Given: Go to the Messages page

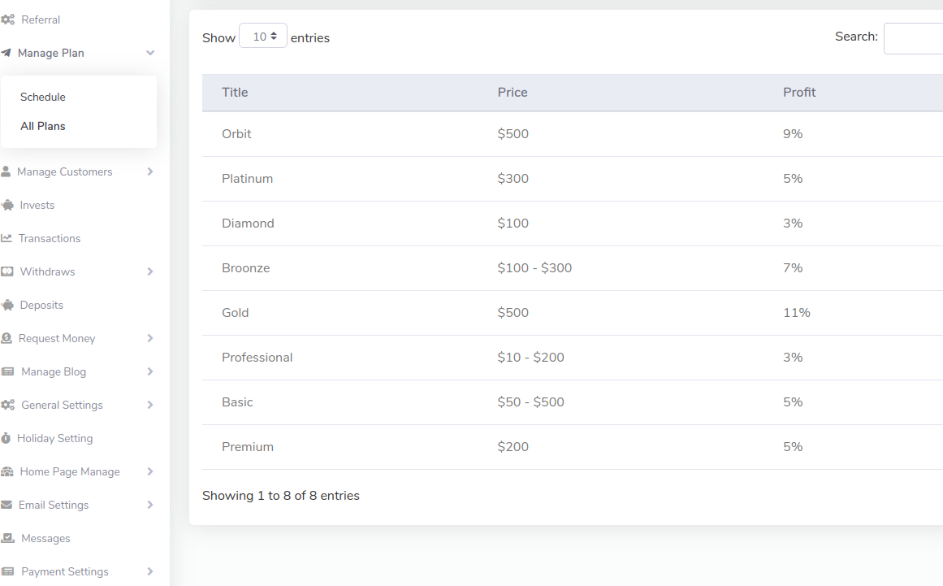Looking at the screenshot, I should click(45, 538).
